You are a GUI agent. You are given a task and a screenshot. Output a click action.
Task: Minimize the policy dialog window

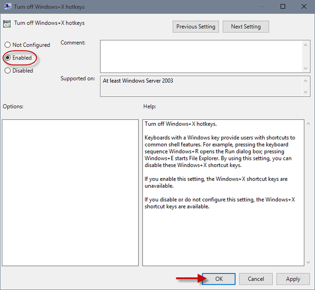(262, 6)
